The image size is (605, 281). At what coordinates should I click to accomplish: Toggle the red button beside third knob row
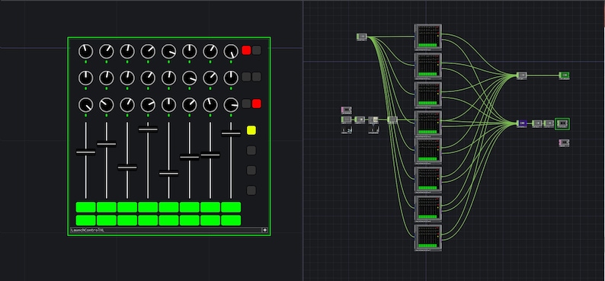257,104
